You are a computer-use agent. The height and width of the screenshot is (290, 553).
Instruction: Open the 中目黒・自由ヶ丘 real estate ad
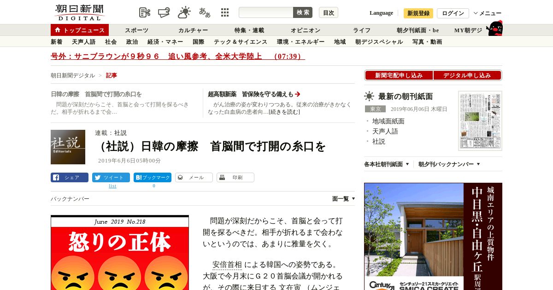coord(433,237)
